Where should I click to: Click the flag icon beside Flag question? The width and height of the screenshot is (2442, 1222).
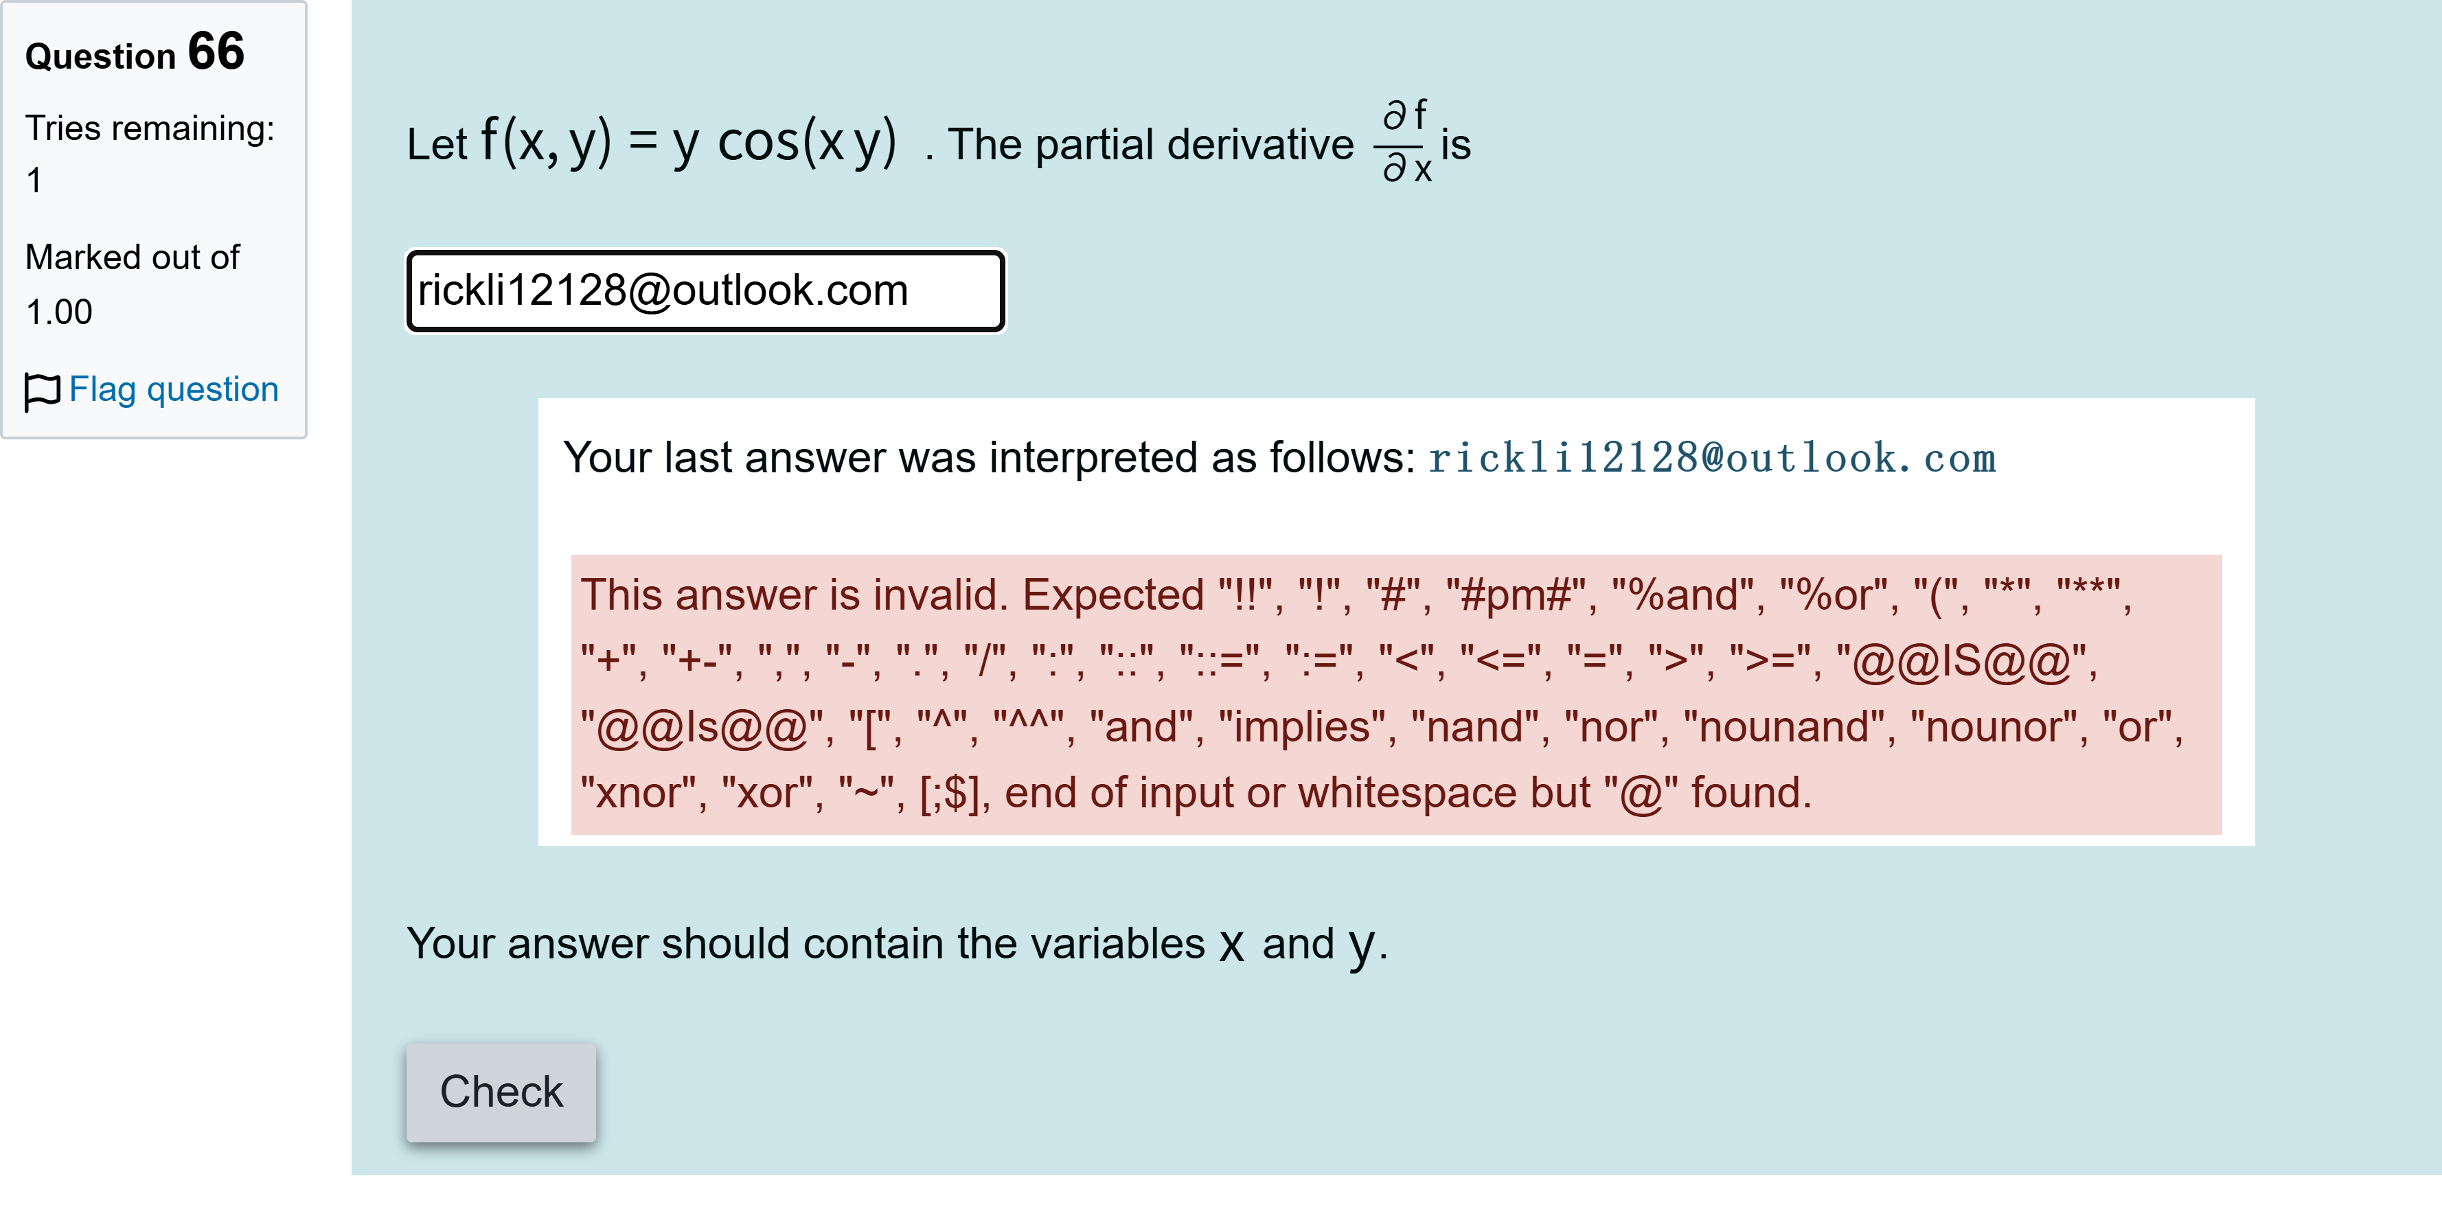click(x=42, y=391)
